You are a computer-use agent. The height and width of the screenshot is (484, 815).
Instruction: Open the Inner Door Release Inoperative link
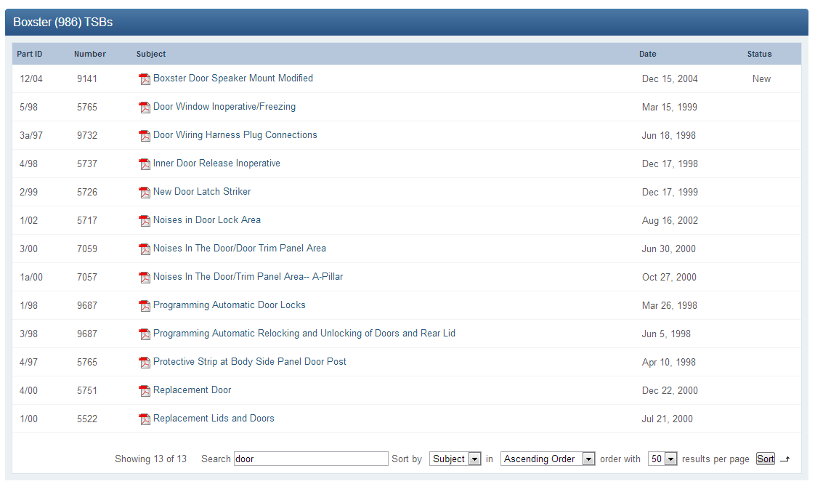pos(216,164)
